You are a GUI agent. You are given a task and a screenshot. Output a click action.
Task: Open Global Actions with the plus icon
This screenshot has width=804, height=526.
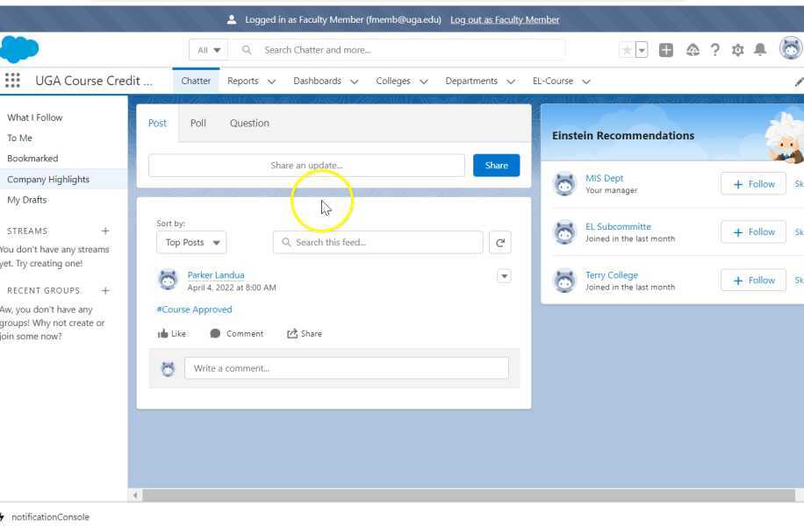click(x=668, y=50)
